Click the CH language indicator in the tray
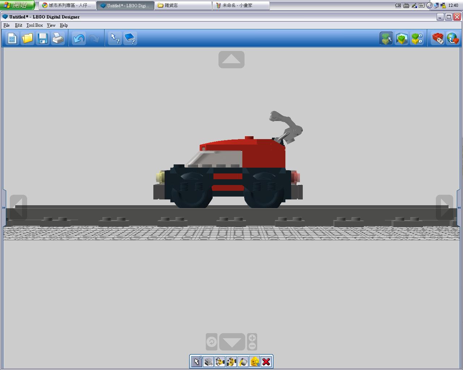The height and width of the screenshot is (370, 463). click(x=398, y=5)
